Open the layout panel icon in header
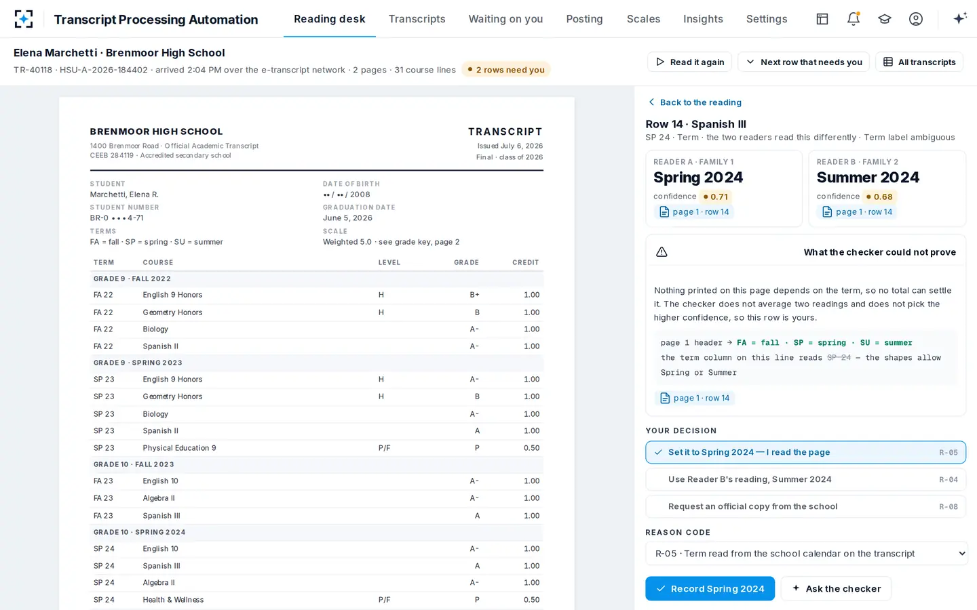This screenshot has width=977, height=610. (822, 19)
